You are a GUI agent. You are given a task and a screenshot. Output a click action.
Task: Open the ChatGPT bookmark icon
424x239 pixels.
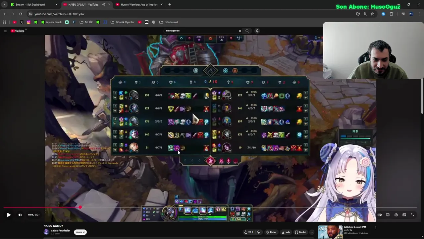tap(154, 22)
